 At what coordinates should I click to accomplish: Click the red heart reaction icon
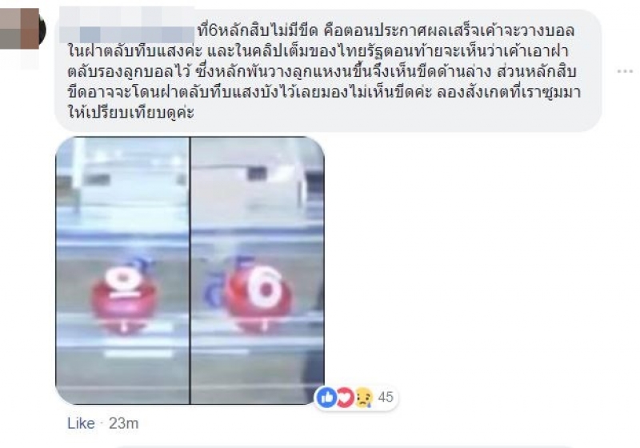pyautogui.click(x=345, y=397)
